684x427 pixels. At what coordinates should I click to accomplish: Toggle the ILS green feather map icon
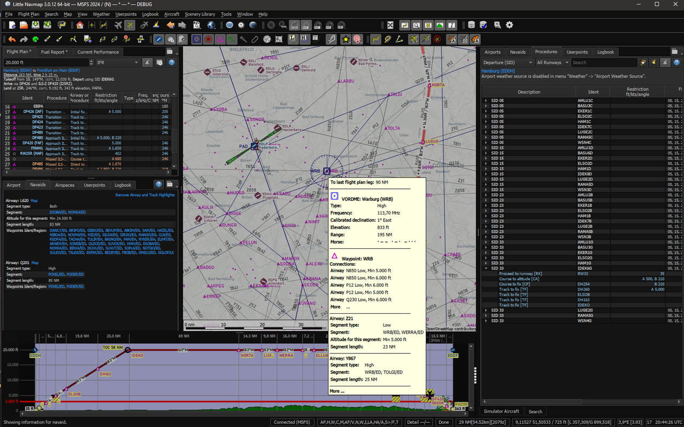click(232, 39)
